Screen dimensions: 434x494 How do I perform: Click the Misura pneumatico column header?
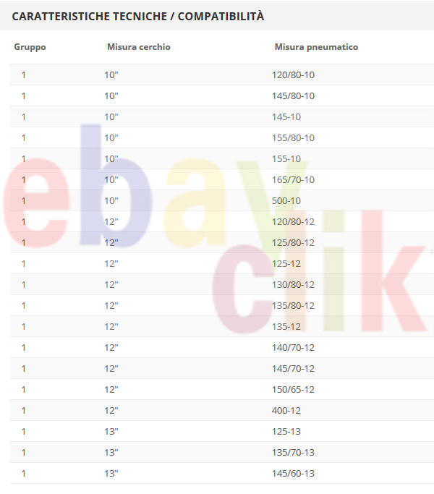coord(316,47)
